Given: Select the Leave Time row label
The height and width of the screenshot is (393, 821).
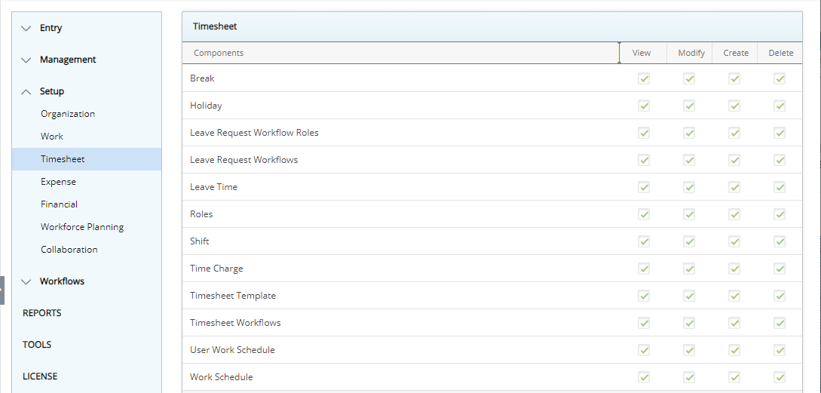Looking at the screenshot, I should coord(213,187).
